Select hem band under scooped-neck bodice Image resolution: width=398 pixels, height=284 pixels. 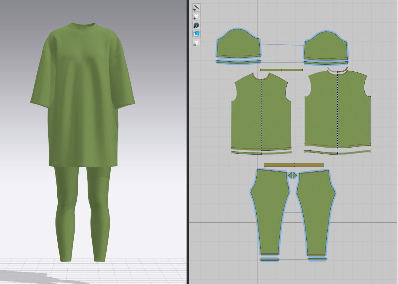coord(261,152)
